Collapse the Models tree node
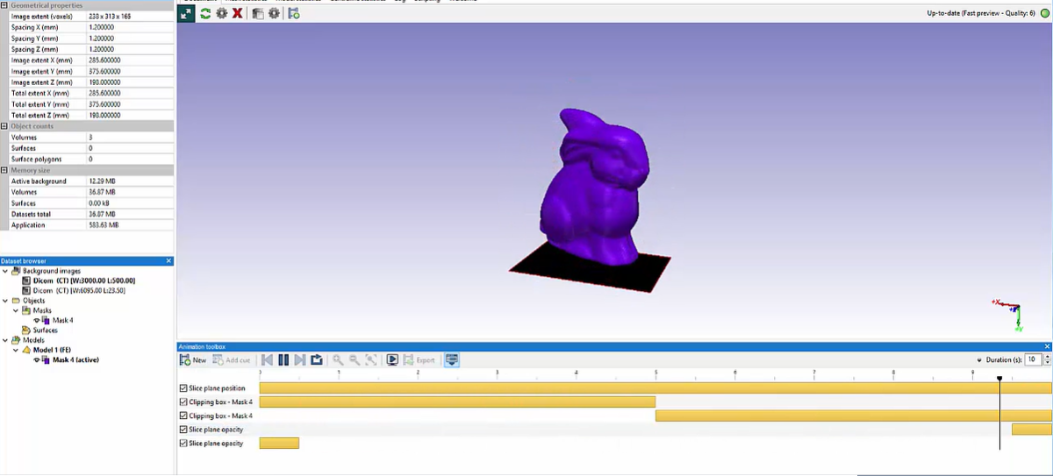 tap(4, 340)
